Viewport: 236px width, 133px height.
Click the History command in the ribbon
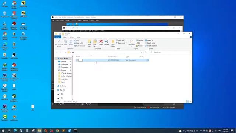pyautogui.click(x=139, y=46)
